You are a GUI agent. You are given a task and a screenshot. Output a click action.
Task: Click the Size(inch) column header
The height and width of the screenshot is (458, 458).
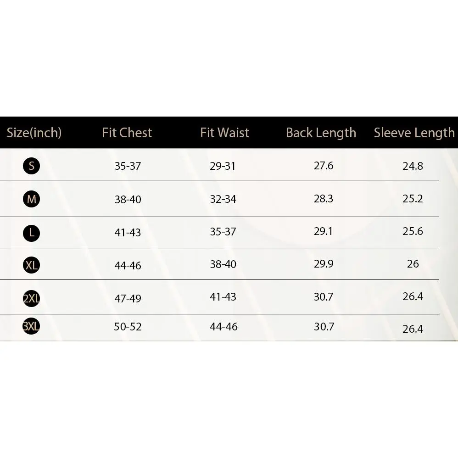coord(34,133)
